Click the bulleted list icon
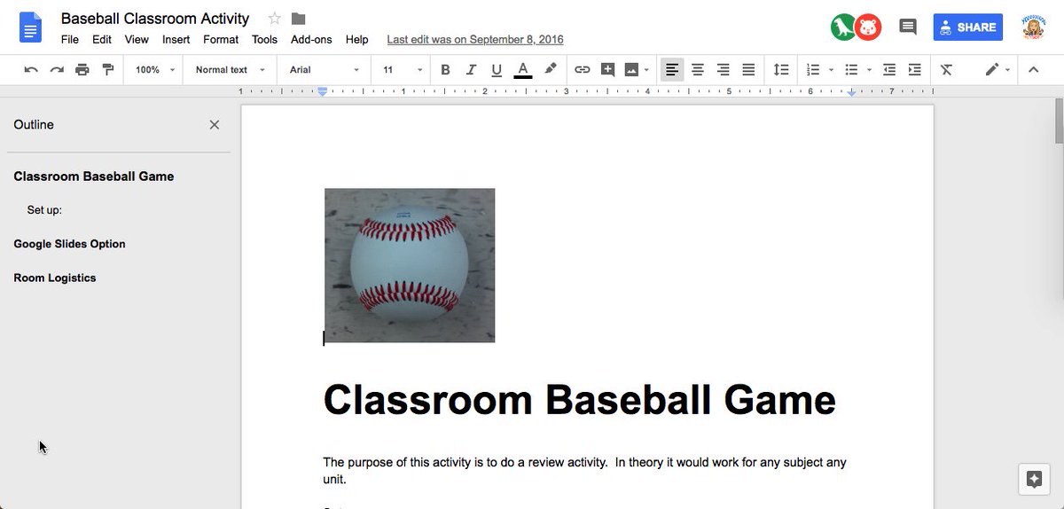 pyautogui.click(x=851, y=69)
